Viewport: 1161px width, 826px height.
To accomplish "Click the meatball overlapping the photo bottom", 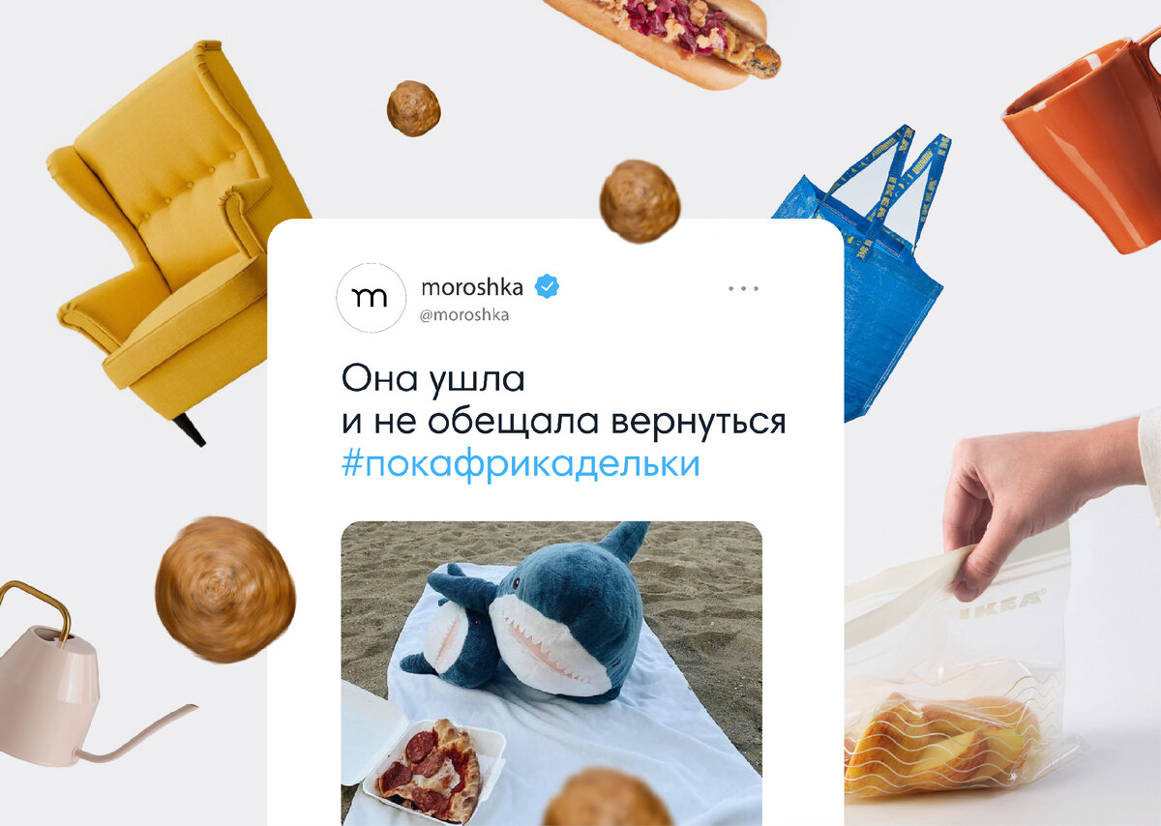I will coord(608,798).
